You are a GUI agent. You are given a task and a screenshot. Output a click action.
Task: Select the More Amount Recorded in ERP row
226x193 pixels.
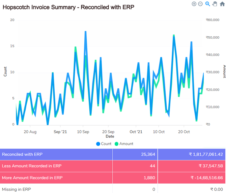pos(113,178)
